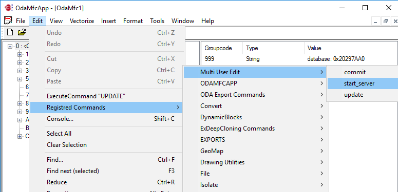Expand EXPORTS submenu
Viewport: 398px width, 192px height.
[256, 140]
